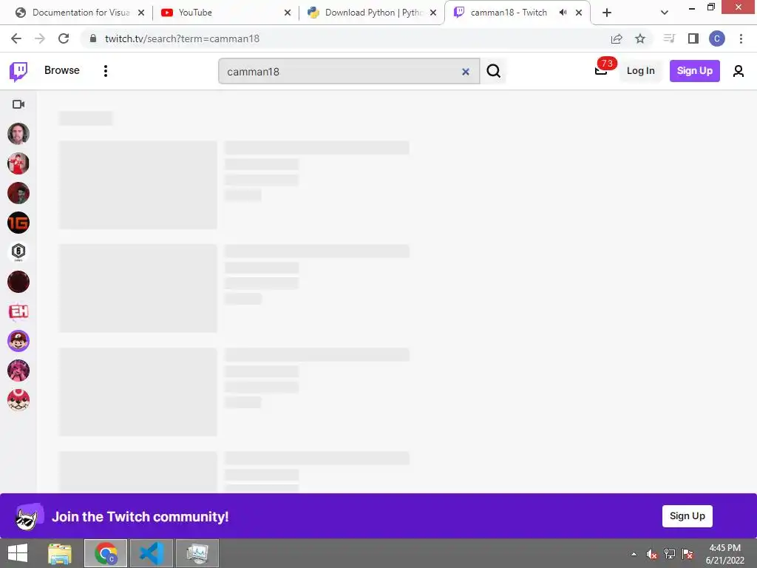Viewport: 757px width, 568px height.
Task: Click the twitch.tv address bar URL
Action: click(x=183, y=38)
